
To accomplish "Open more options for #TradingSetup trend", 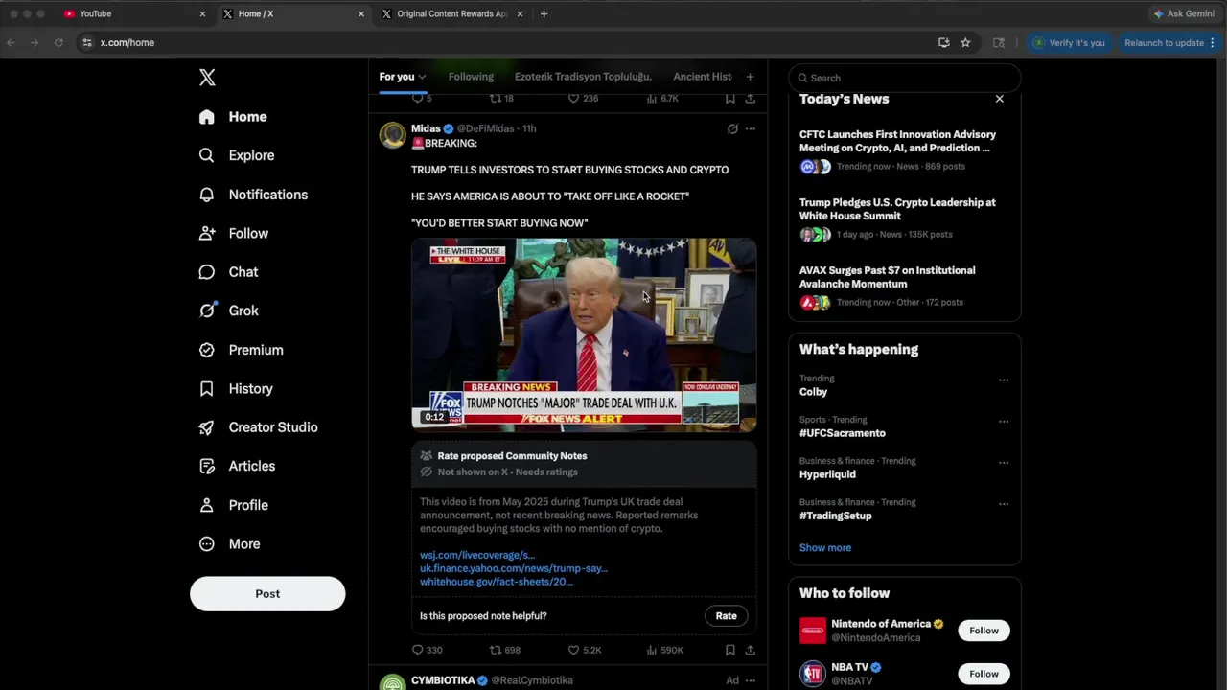I will (x=1004, y=504).
